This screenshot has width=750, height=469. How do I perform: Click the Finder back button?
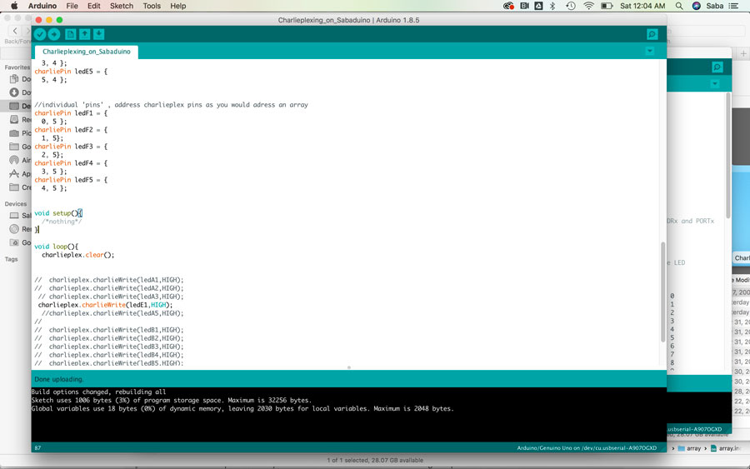(15, 31)
